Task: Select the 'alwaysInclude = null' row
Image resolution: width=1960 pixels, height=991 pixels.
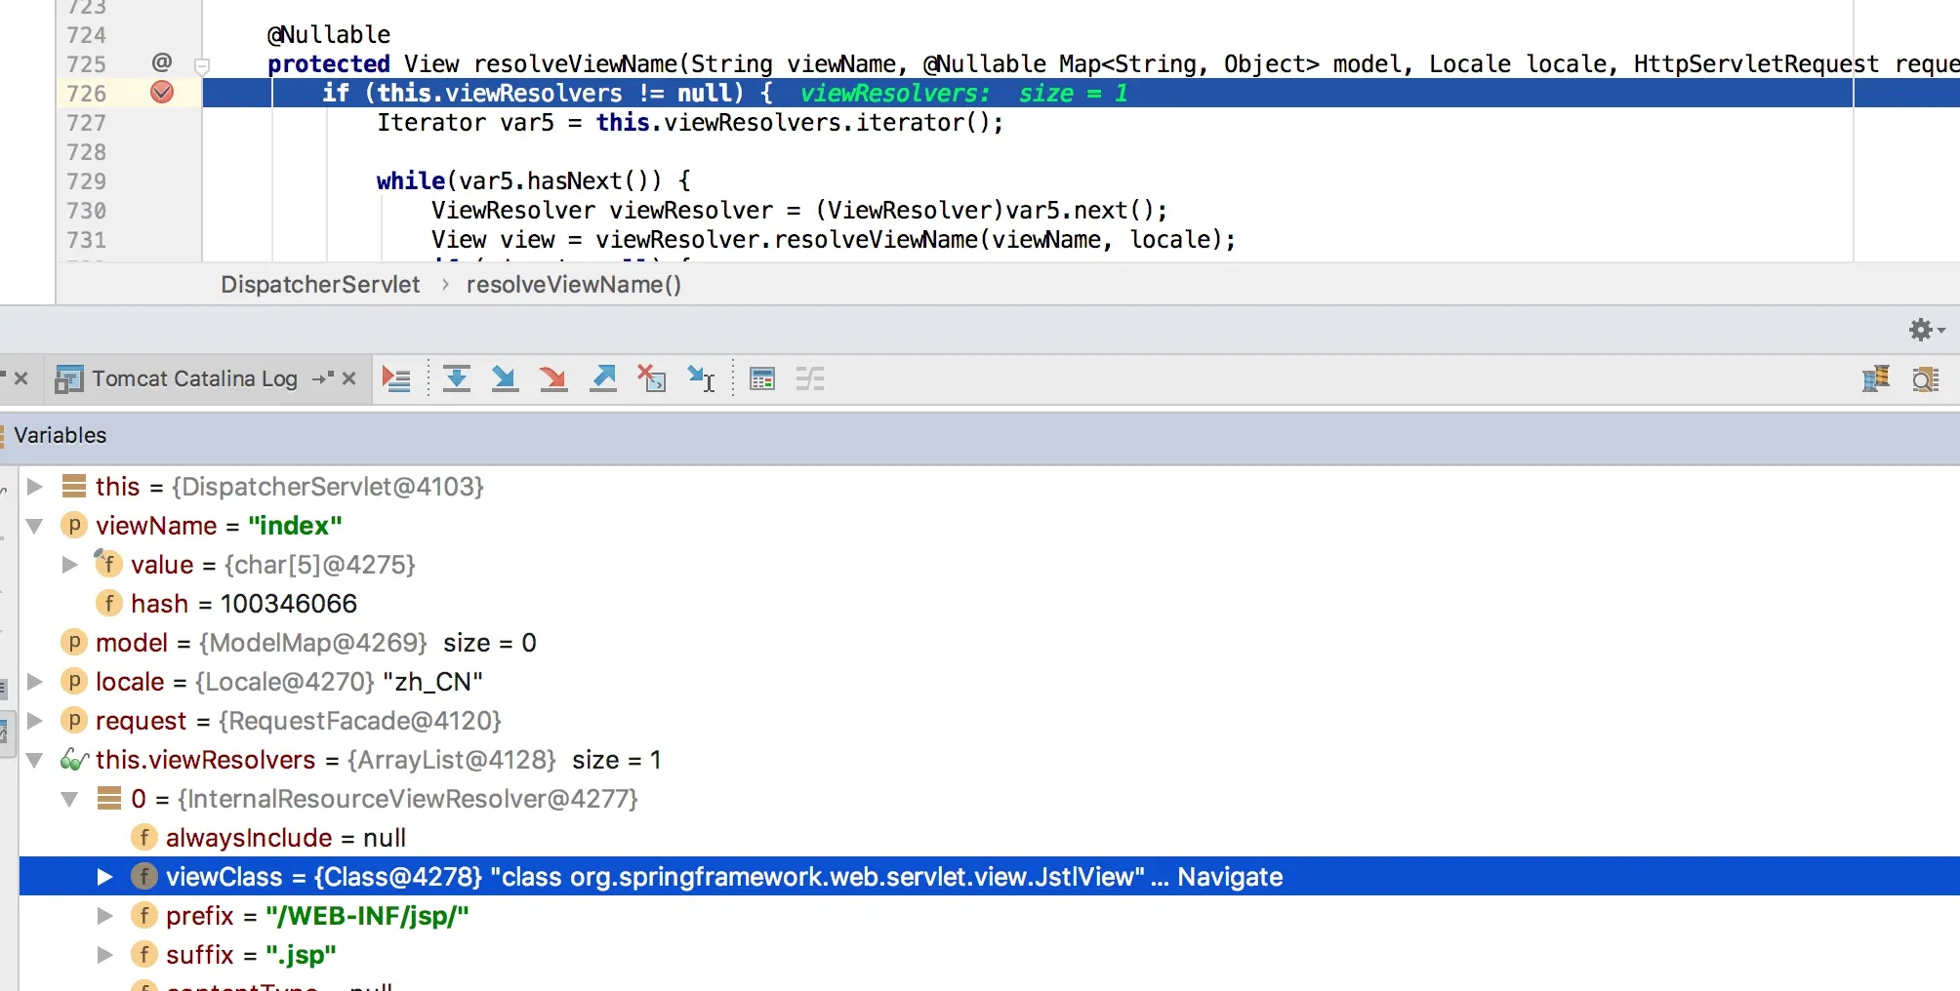Action: (x=989, y=837)
